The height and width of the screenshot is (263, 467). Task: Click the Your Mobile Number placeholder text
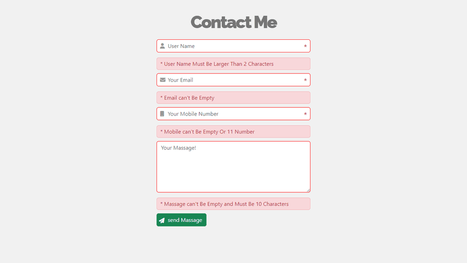click(x=193, y=114)
